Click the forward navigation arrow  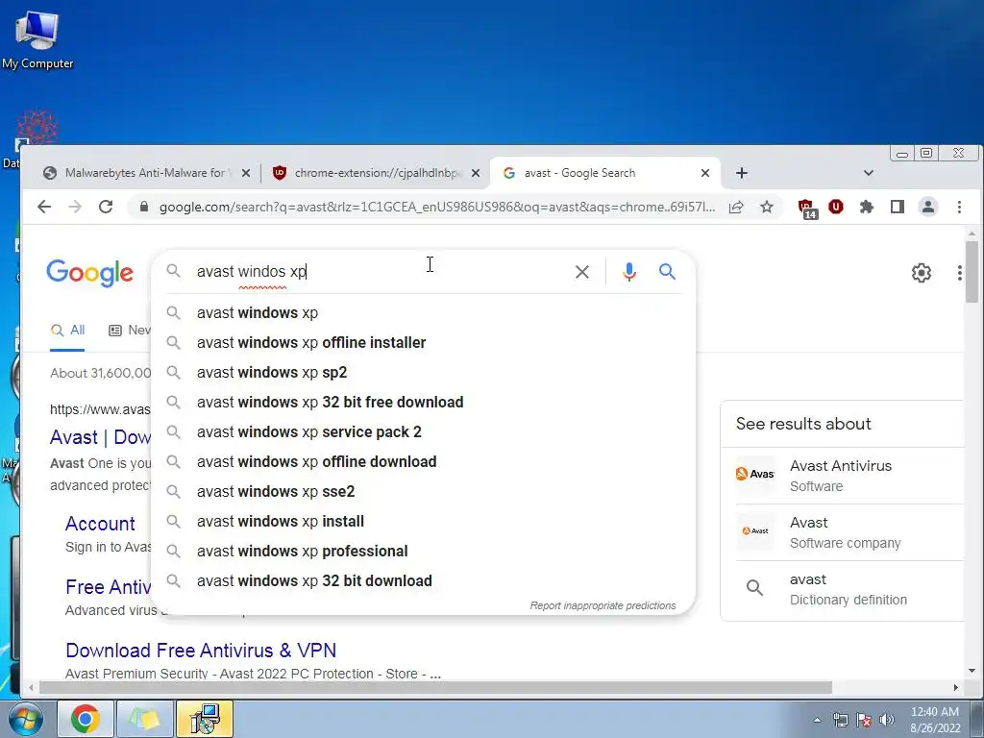click(75, 208)
